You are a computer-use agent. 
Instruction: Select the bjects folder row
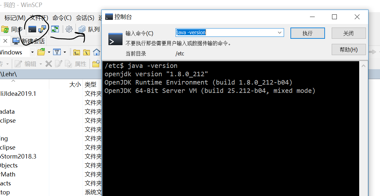point(51,166)
